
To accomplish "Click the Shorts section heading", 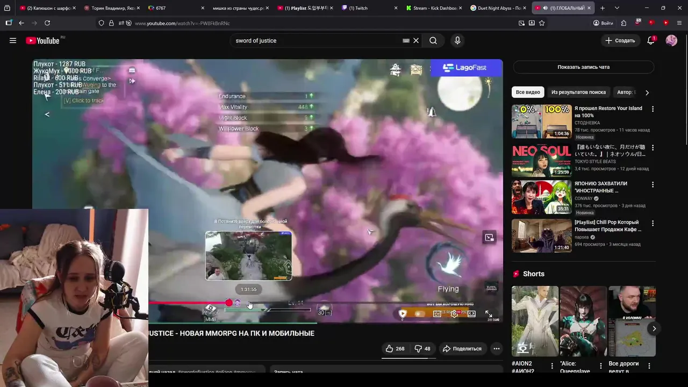I will (534, 274).
